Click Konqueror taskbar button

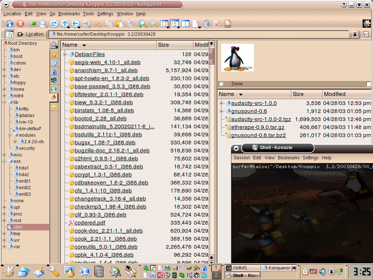click(279, 268)
